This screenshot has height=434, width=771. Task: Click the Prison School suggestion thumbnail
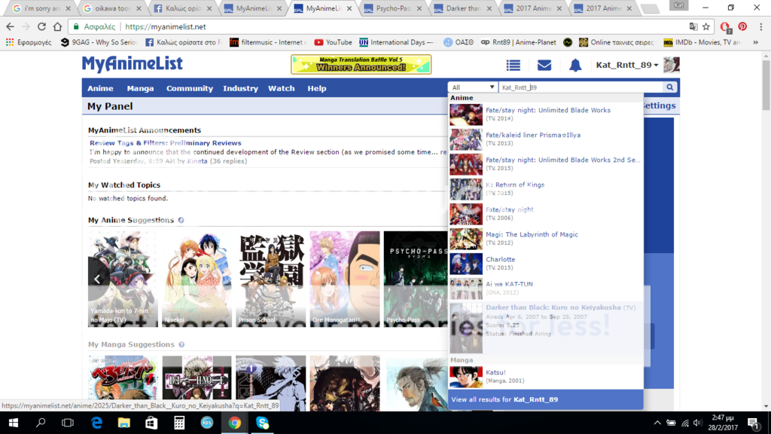pos(271,279)
